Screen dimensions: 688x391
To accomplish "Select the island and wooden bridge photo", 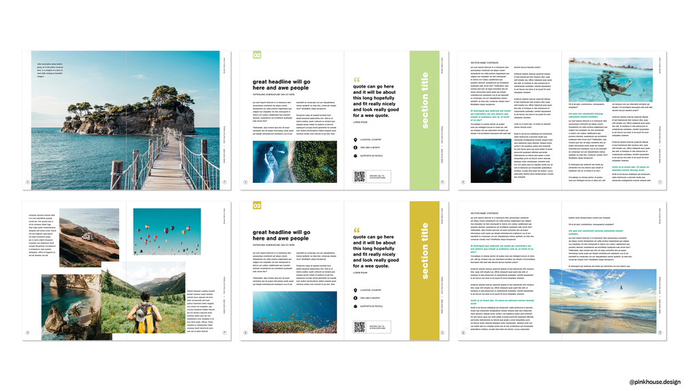I will pyautogui.click(x=125, y=121).
